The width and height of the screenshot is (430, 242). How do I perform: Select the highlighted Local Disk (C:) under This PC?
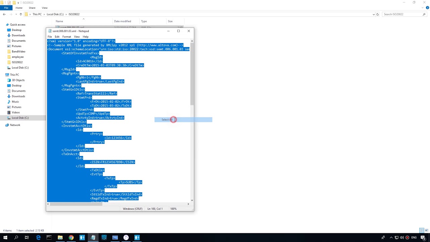coord(20,118)
